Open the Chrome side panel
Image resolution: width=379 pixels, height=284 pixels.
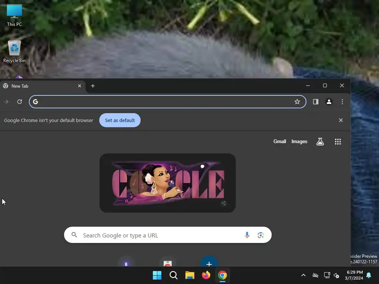316,102
